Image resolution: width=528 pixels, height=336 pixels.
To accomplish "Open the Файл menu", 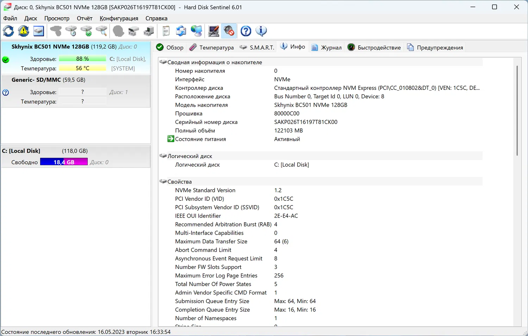I will pos(10,18).
